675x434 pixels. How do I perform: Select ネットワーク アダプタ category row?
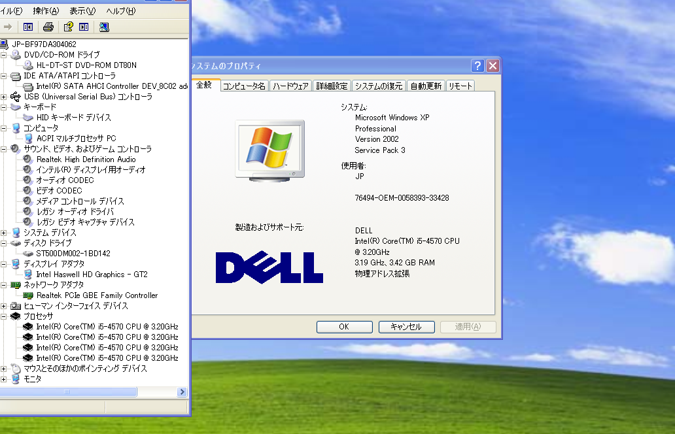click(54, 285)
